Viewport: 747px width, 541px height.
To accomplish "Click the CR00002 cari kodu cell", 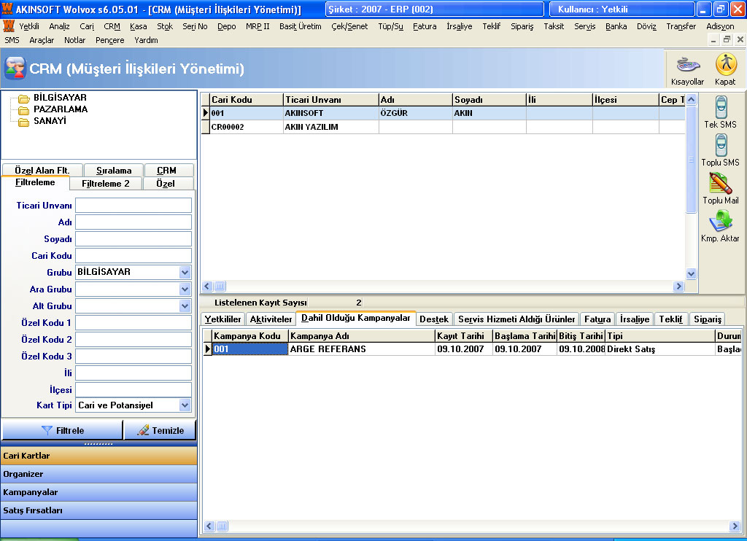I will click(x=247, y=127).
